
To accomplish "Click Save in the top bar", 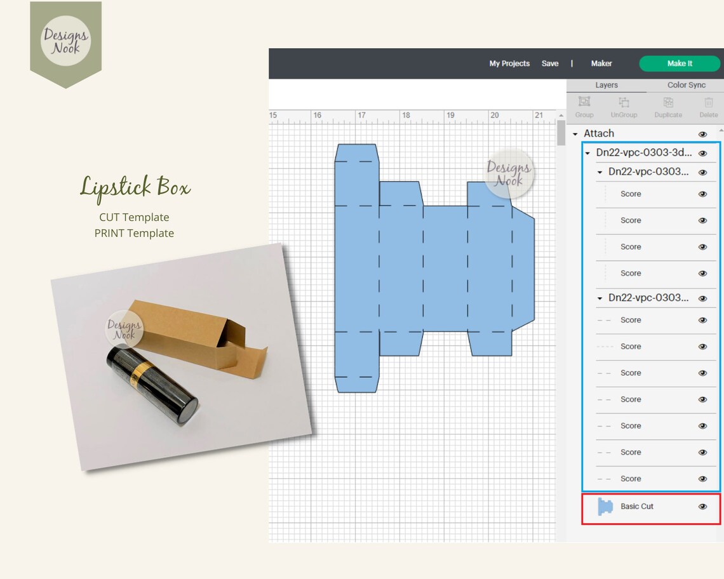I will (550, 63).
